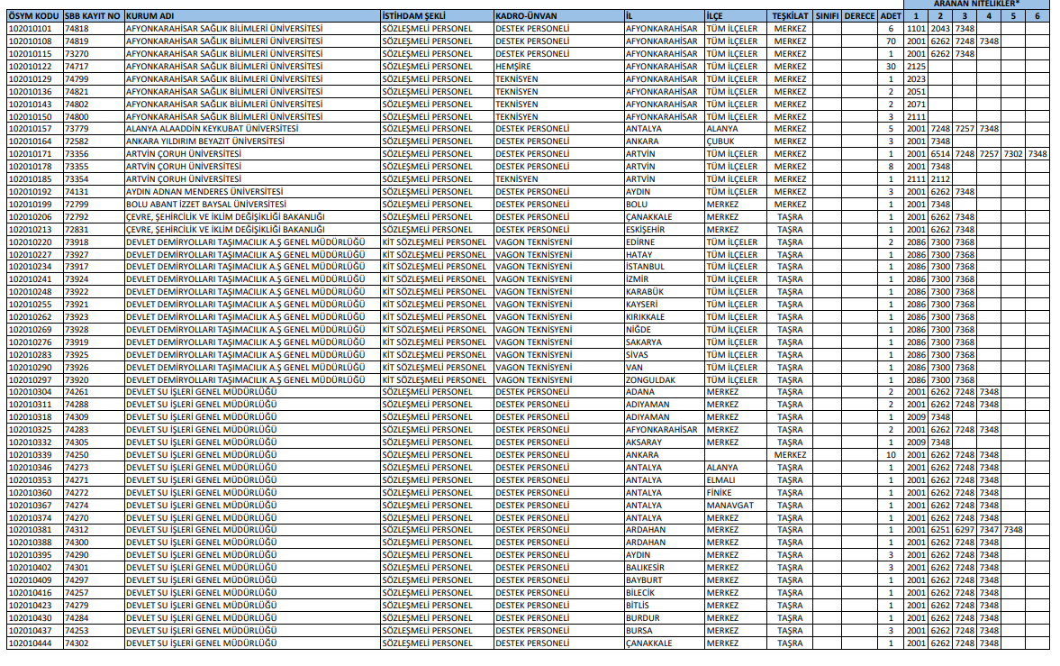Click the ÇUBUK district cell
Screen dimensions: 1060x666
(721, 141)
